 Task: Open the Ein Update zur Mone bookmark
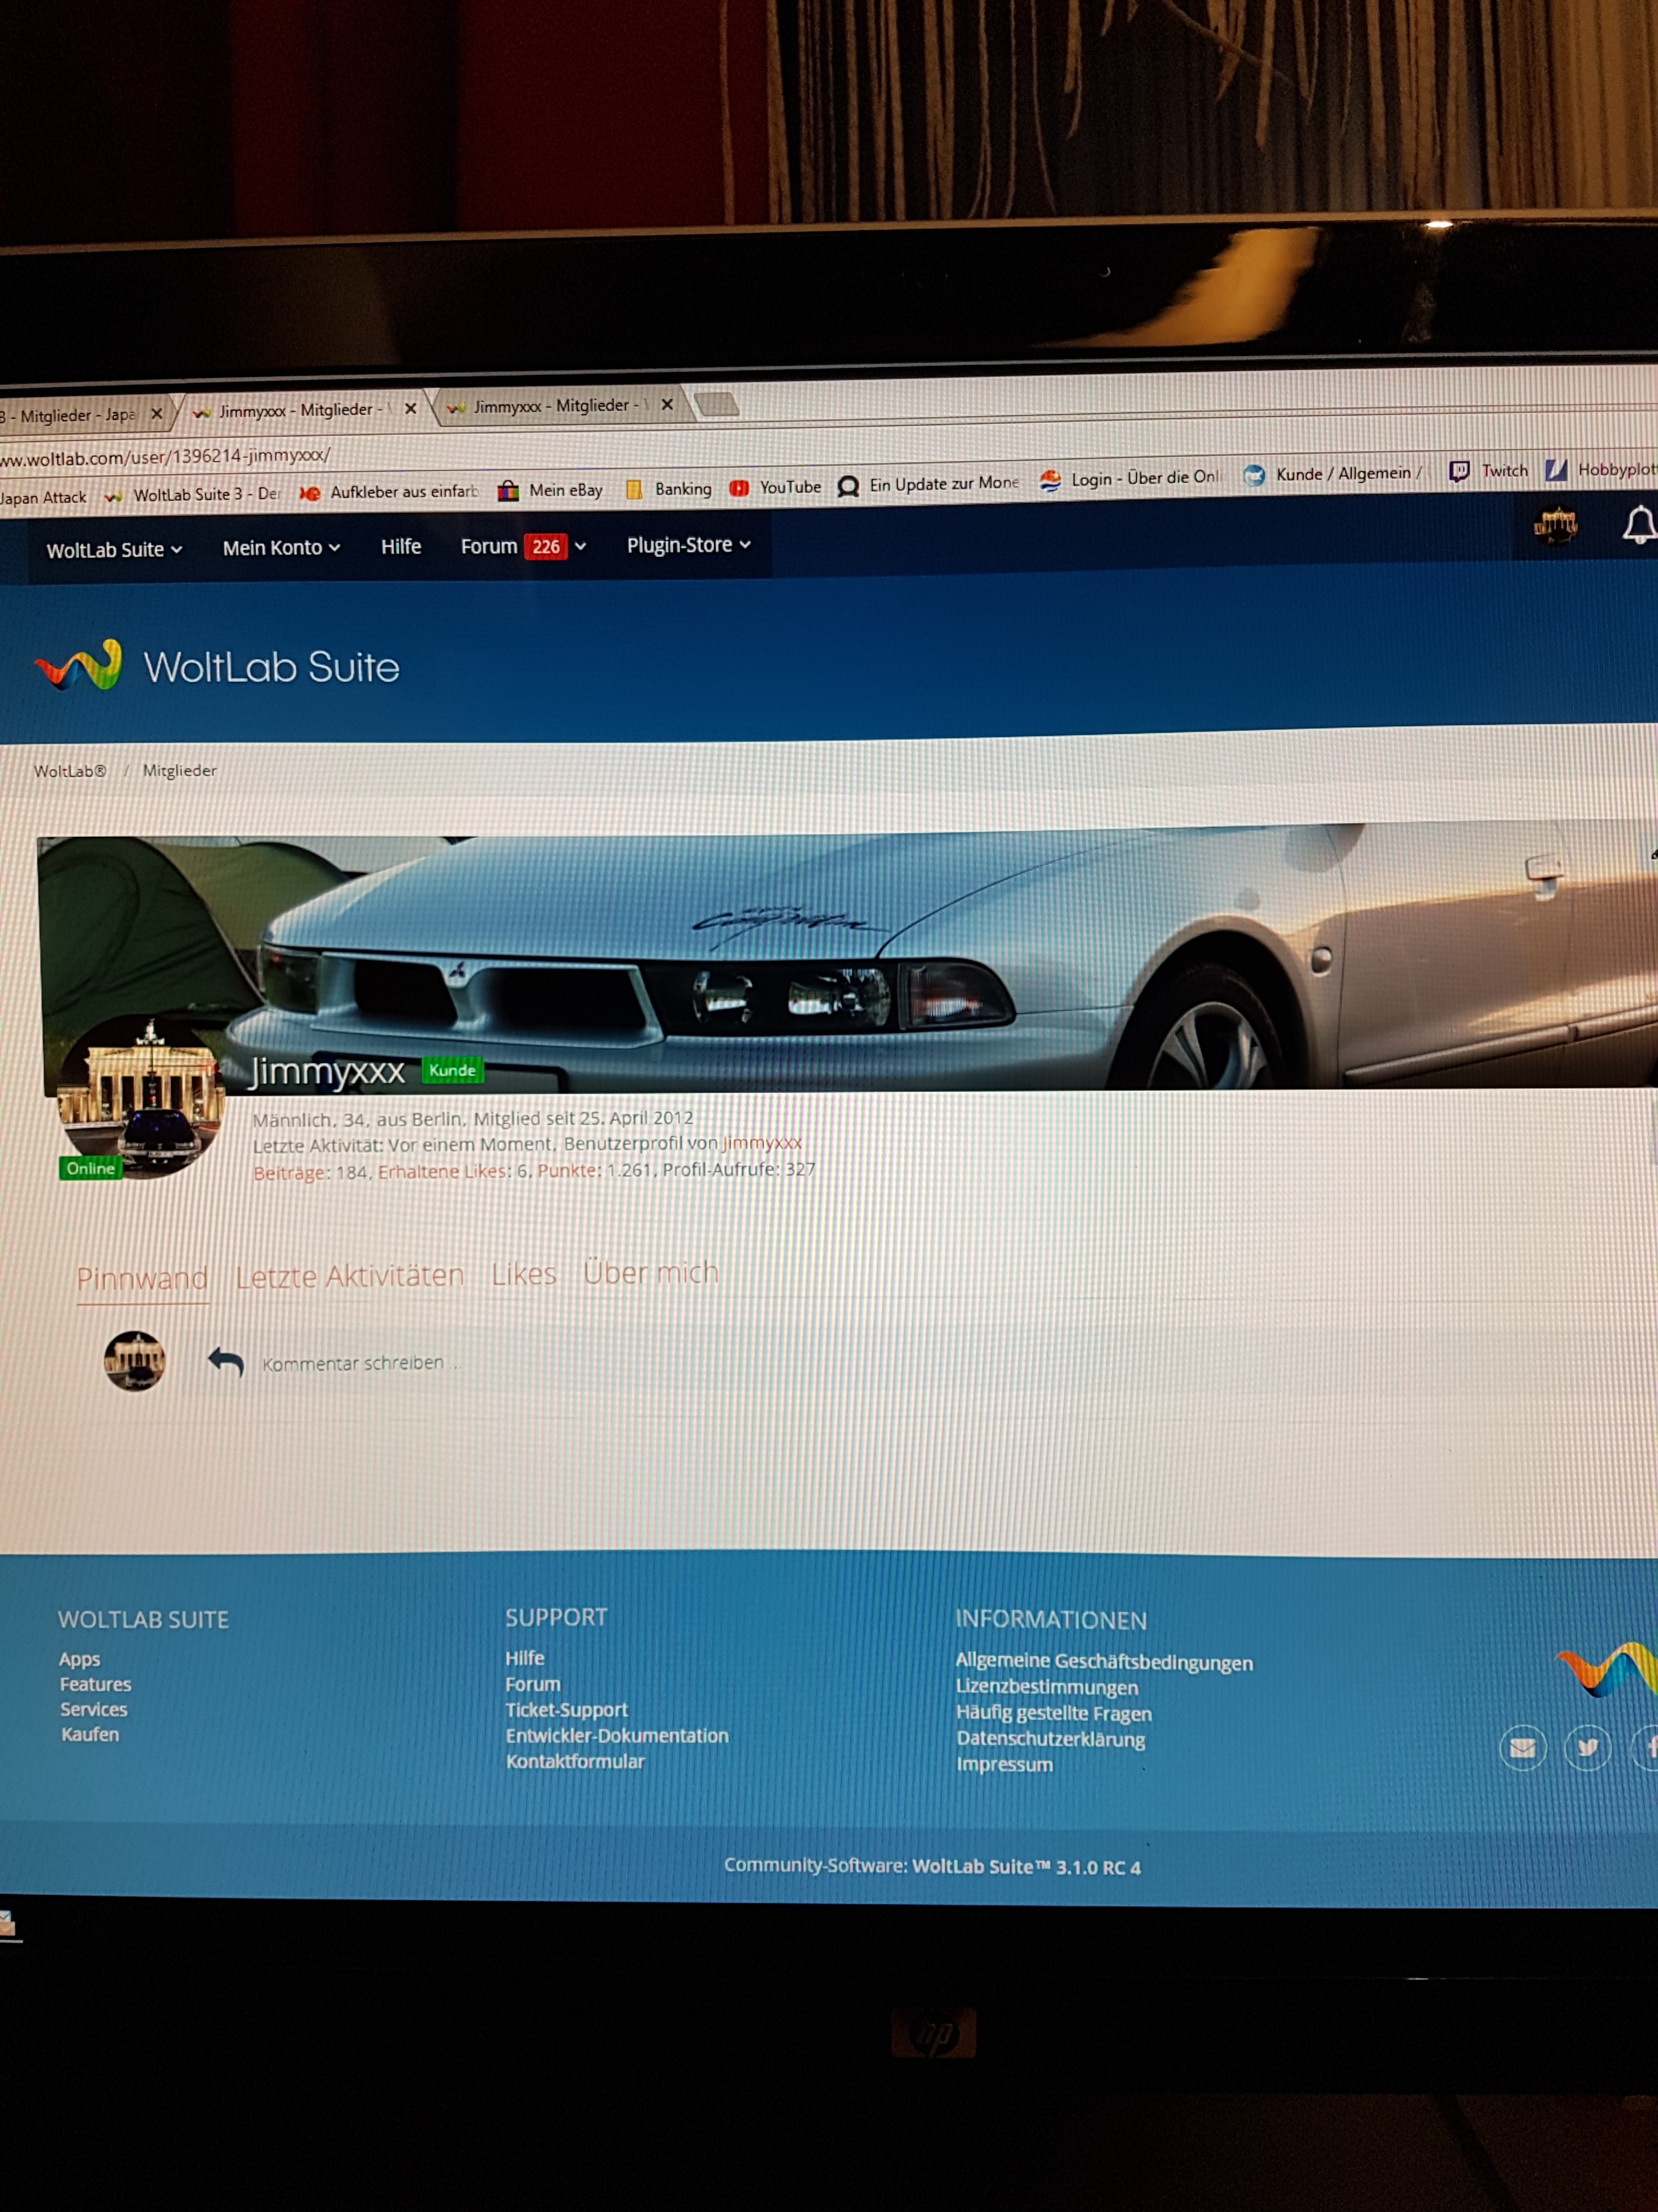[928, 485]
